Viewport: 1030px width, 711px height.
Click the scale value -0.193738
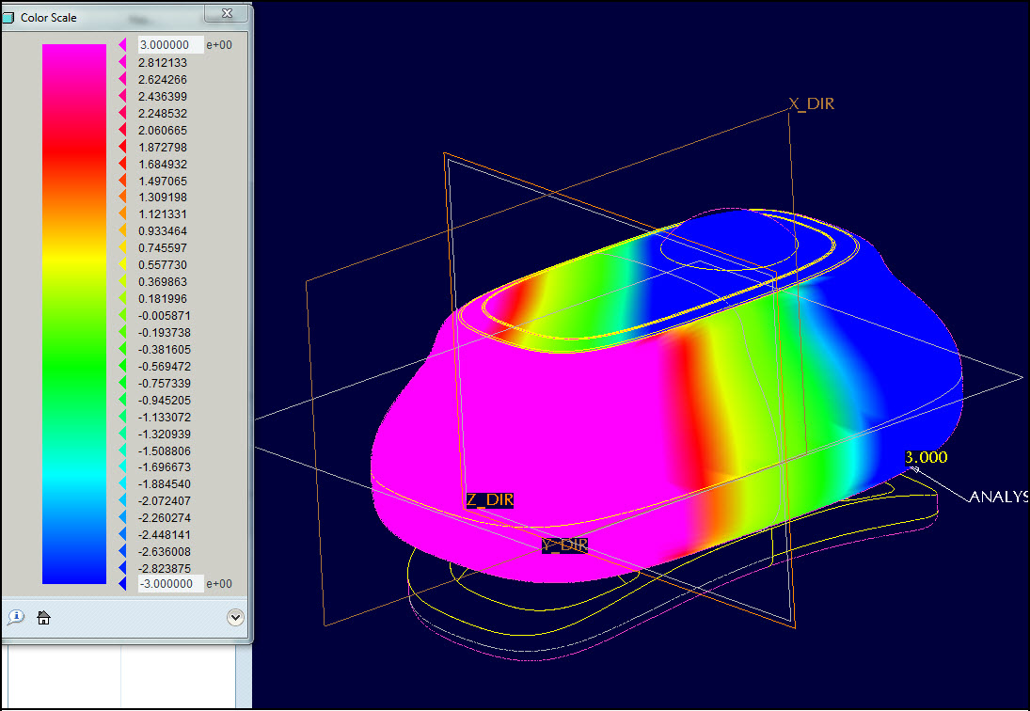[165, 333]
